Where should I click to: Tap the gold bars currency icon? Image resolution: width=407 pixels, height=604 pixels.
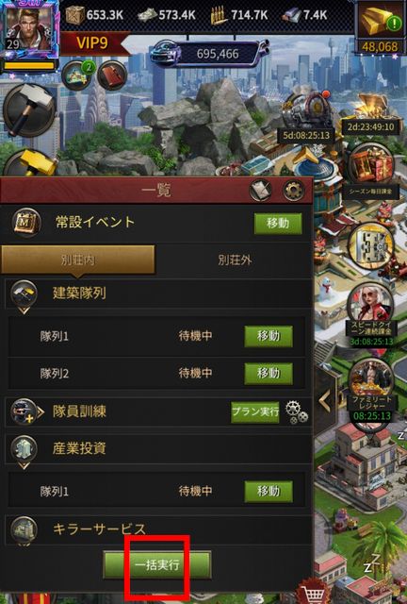379,23
